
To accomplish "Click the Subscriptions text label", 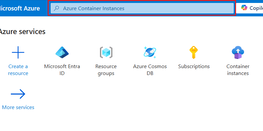I will 194,66.
